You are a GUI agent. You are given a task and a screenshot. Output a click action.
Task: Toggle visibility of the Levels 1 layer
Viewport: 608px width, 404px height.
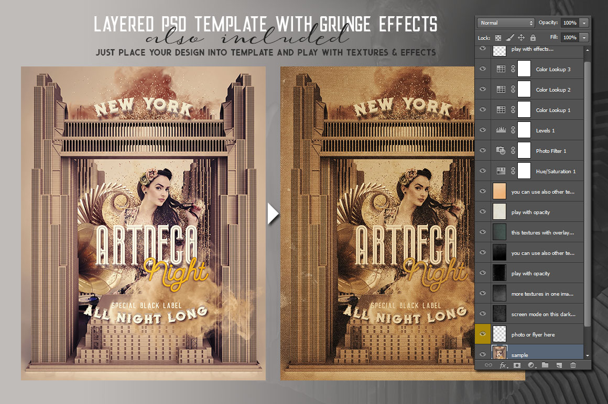(483, 130)
